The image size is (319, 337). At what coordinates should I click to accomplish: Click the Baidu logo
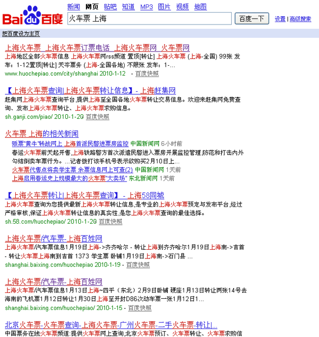[32, 16]
